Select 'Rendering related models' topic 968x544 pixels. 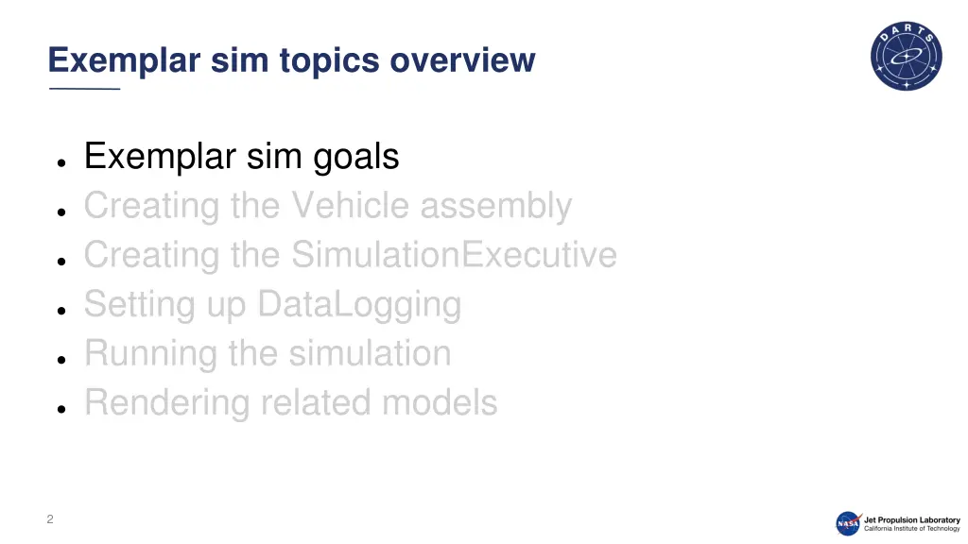click(x=290, y=402)
